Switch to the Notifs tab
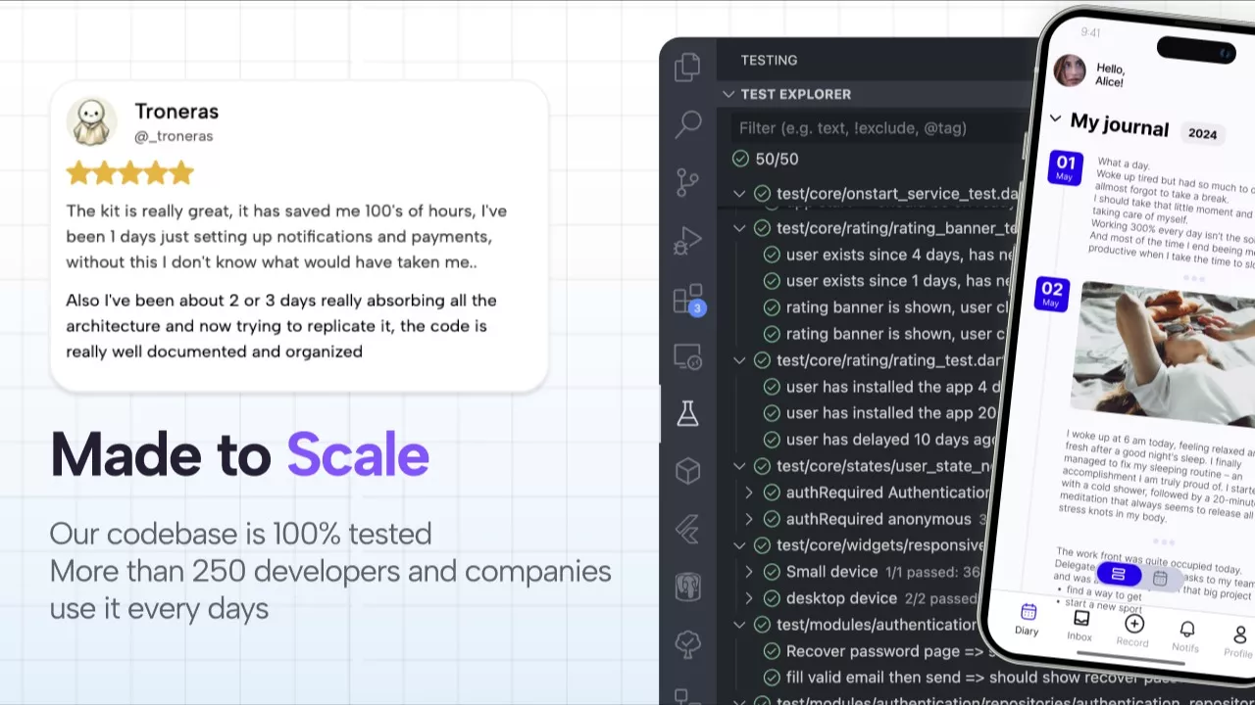 pyautogui.click(x=1186, y=634)
